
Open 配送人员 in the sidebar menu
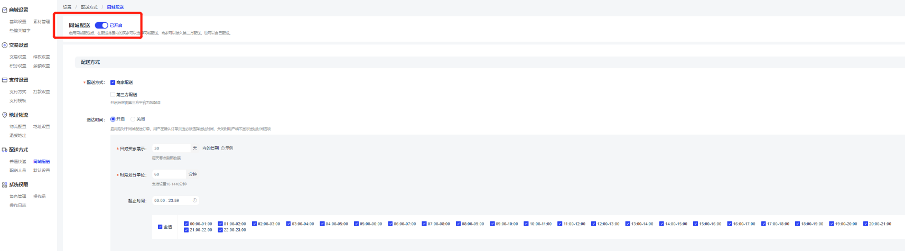[x=17, y=170]
